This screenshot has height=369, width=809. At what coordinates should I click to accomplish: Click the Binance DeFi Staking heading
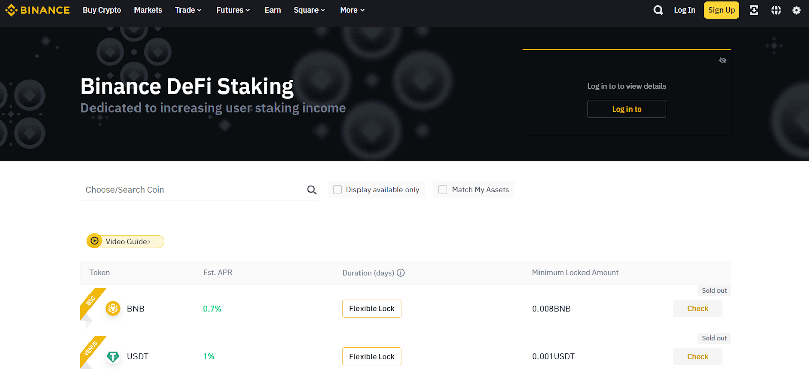(x=187, y=86)
